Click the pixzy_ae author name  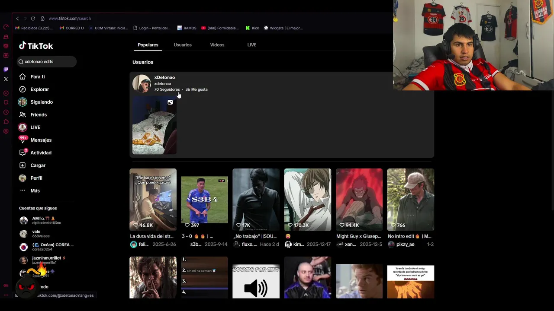pyautogui.click(x=406, y=244)
